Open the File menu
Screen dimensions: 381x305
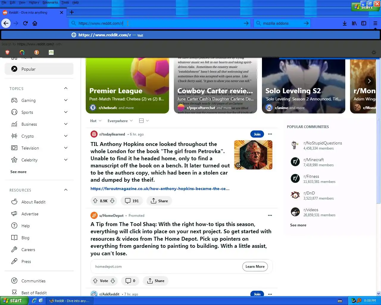click(x=4, y=2)
